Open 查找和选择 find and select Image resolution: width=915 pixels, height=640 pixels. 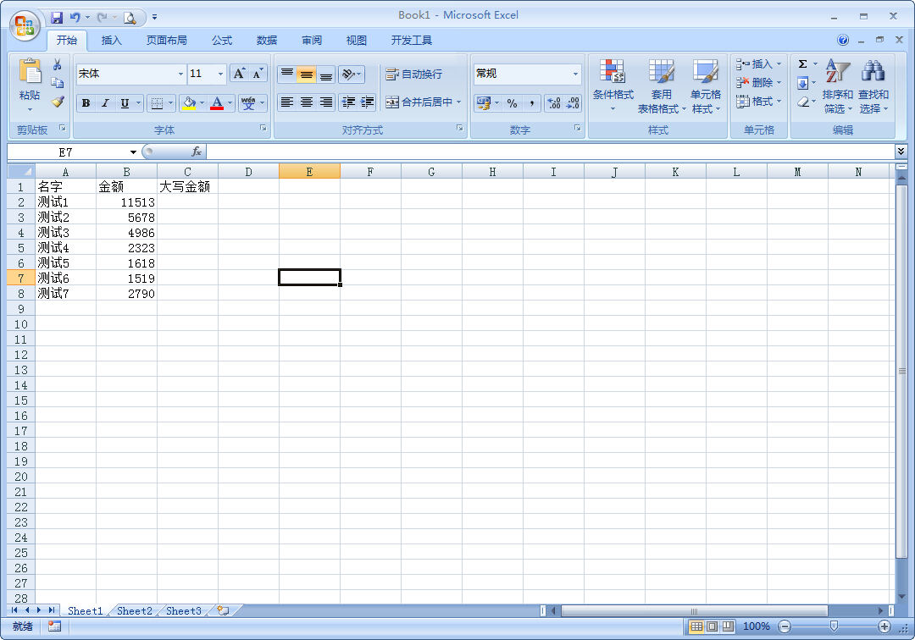point(873,86)
